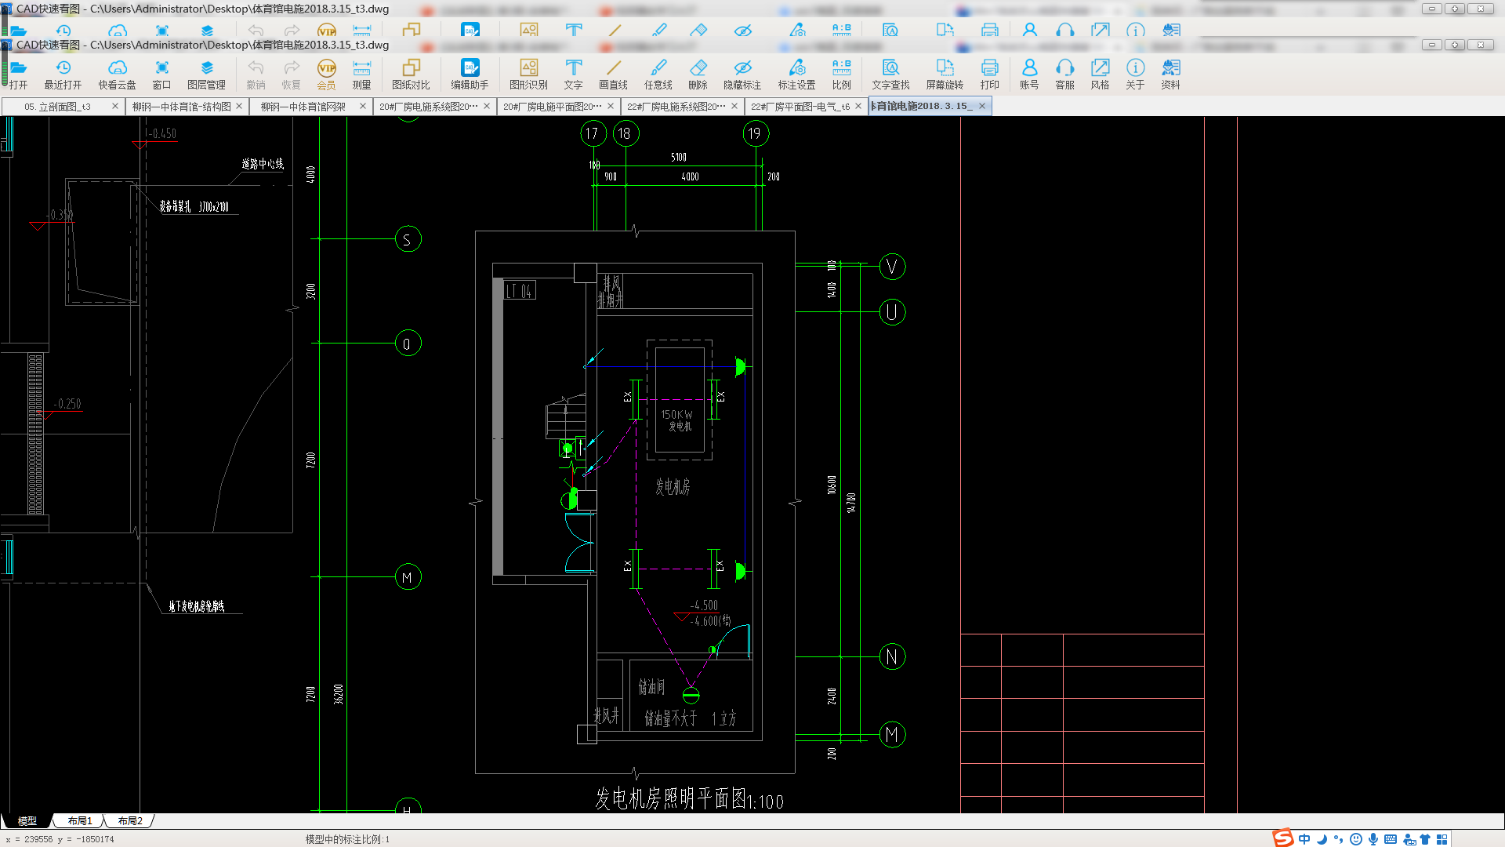Switch to 22#厂房平面图-电气_t6 tab
This screenshot has width=1505, height=847.
(800, 107)
